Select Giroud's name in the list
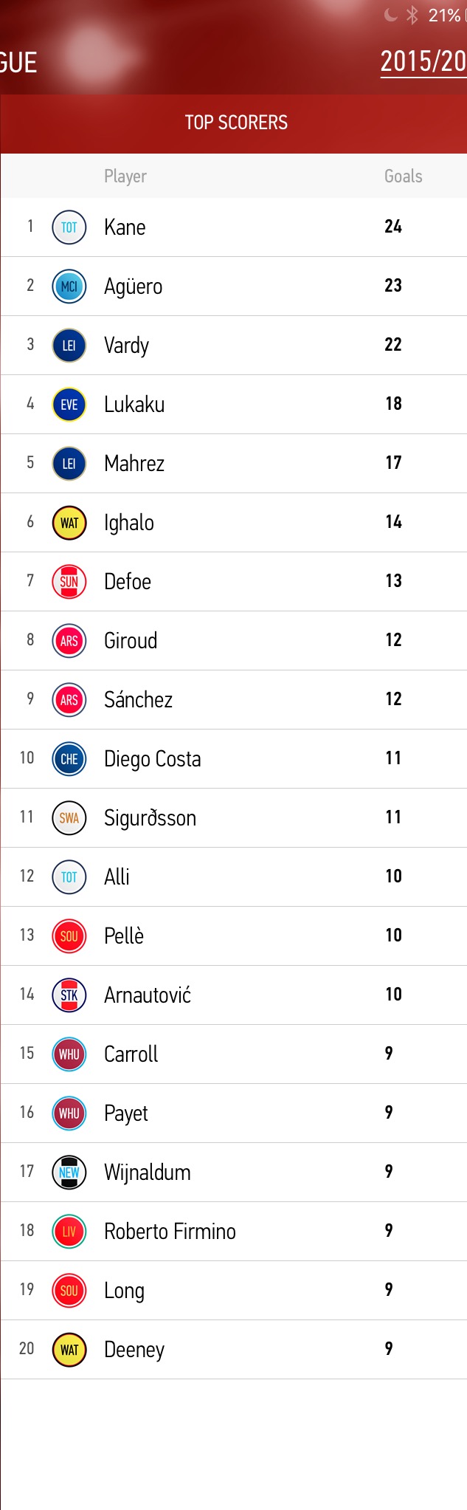 click(x=131, y=641)
